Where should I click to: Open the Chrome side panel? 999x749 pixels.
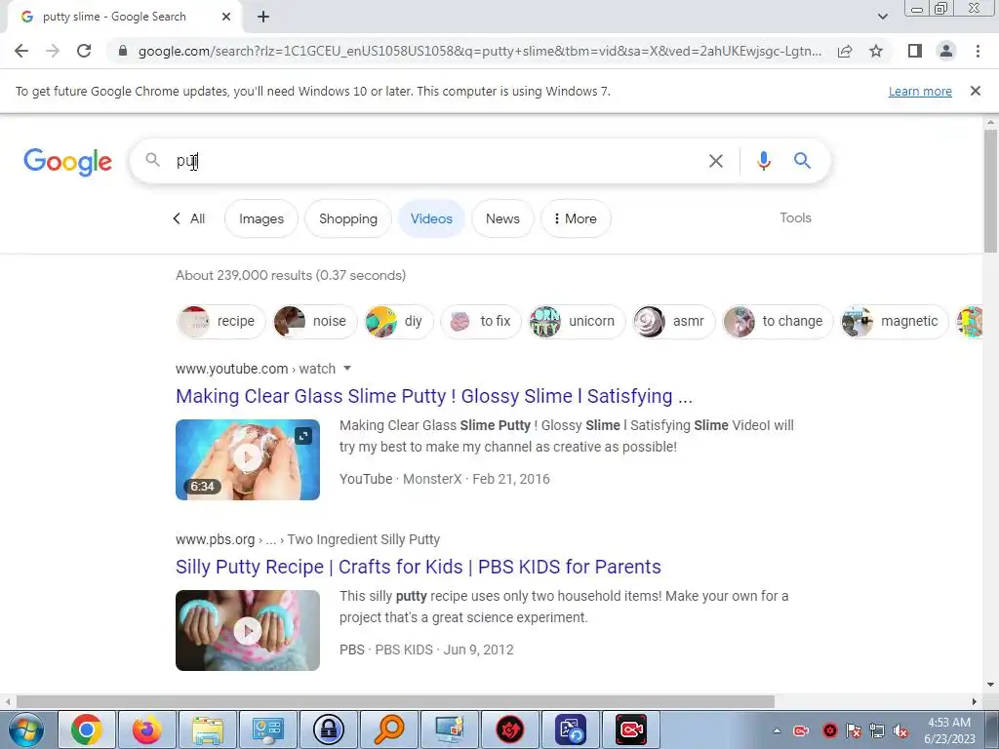[915, 51]
